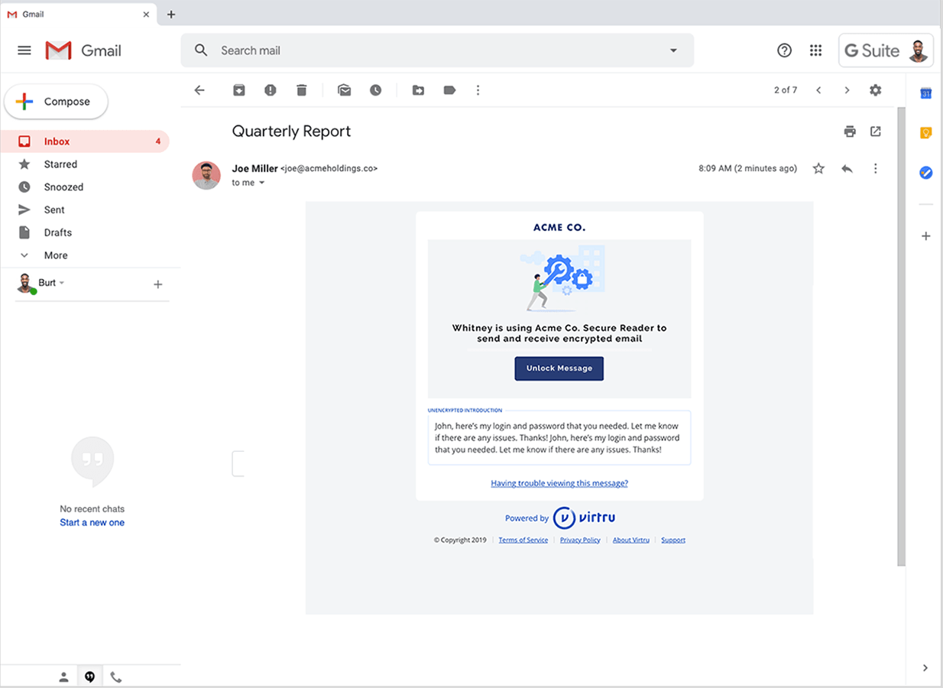
Task: Open a new browser tab
Action: (x=171, y=15)
